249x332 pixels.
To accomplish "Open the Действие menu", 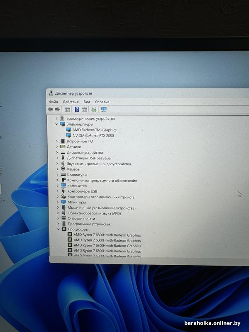I will 71,102.
